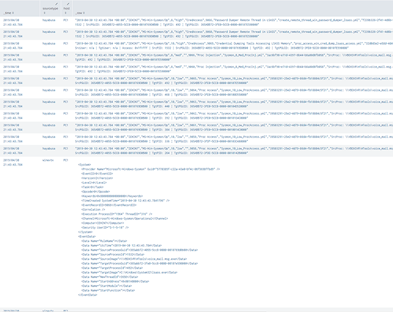The image size is (393, 312).
Task: Click the timestamp cell in the TgtPID 392 row
Action: click(x=13, y=116)
